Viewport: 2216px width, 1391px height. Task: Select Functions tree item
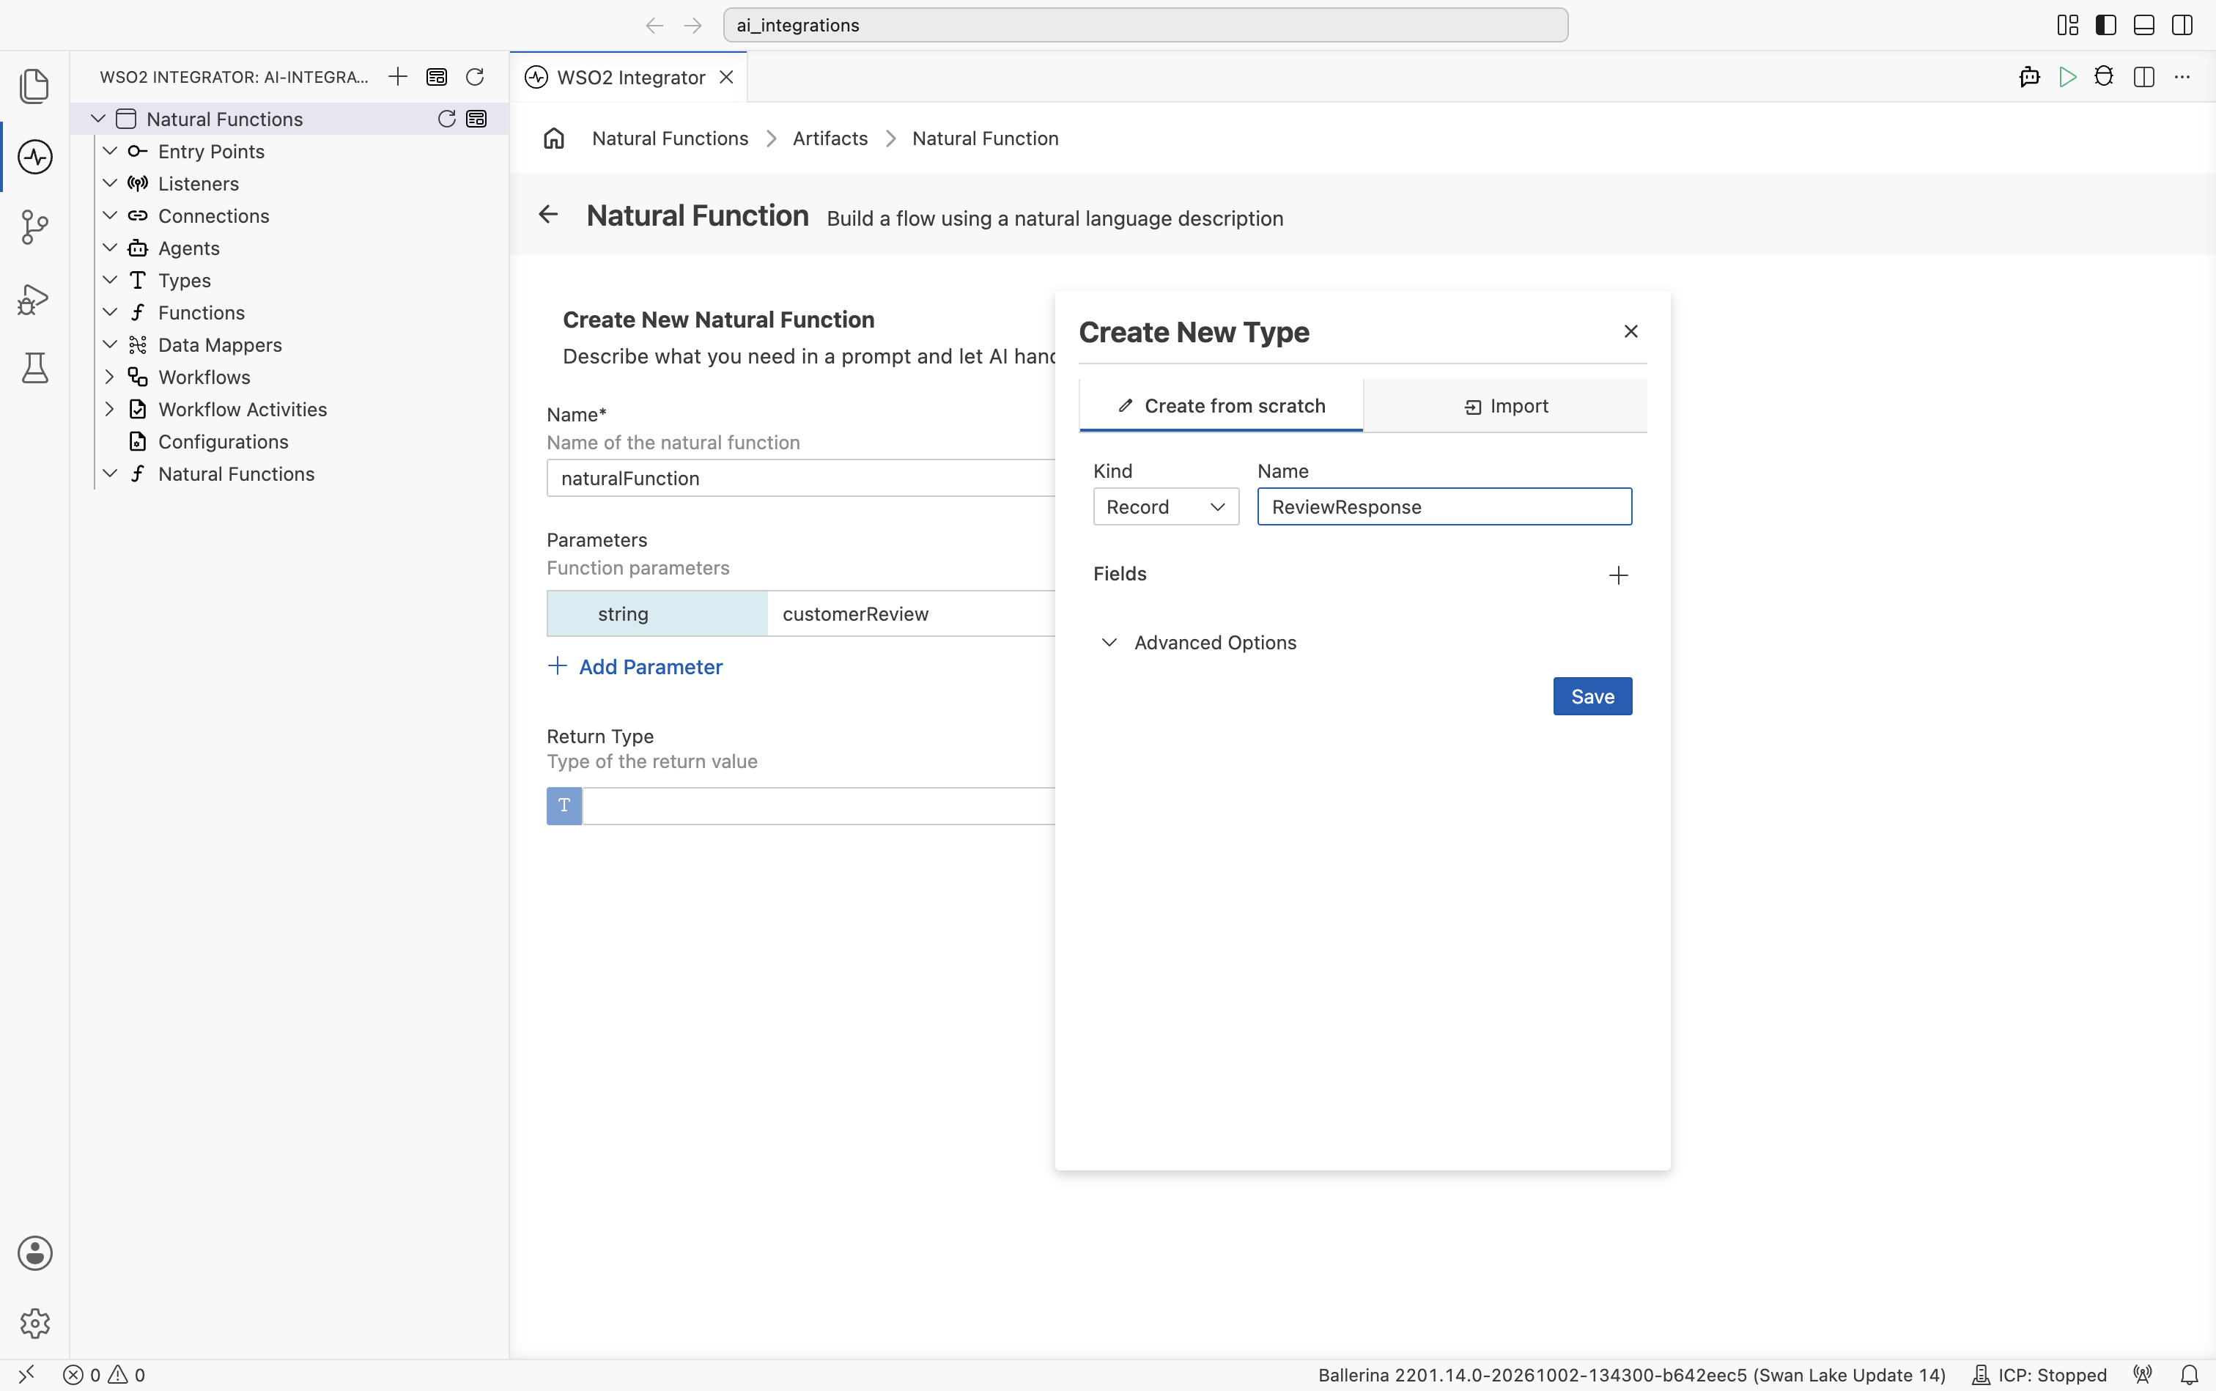(202, 312)
